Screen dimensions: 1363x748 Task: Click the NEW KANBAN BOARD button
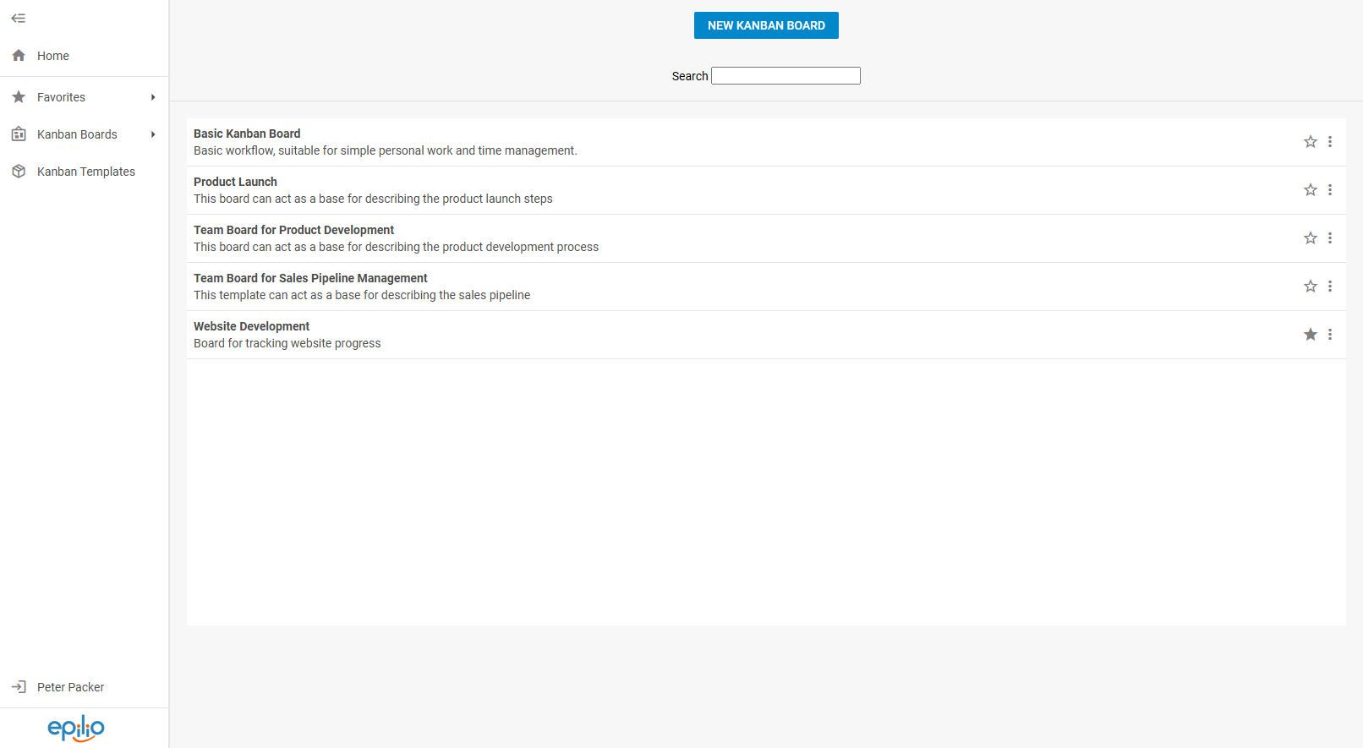tap(766, 25)
